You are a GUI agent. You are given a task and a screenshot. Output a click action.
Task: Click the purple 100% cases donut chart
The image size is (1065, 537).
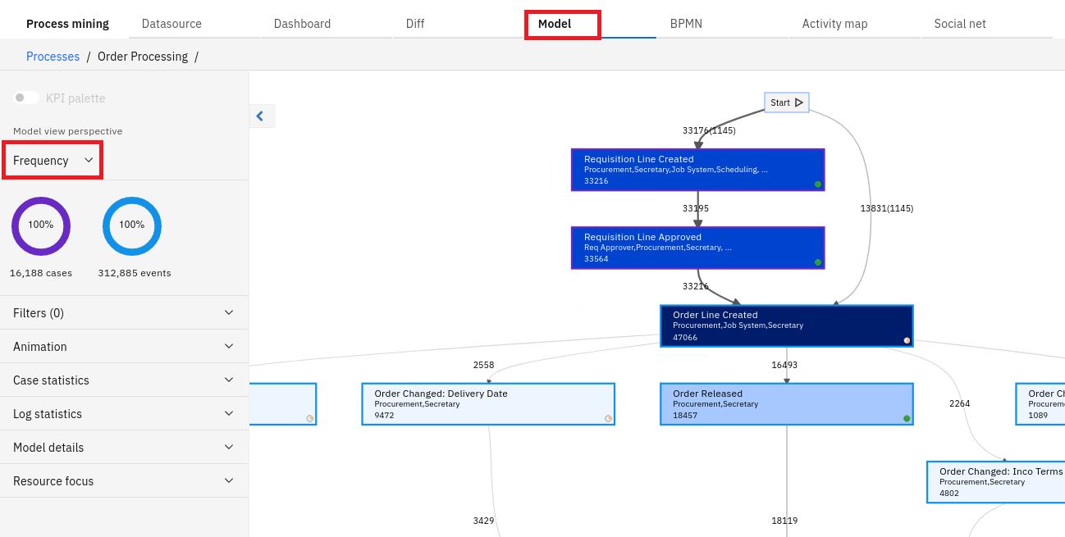(x=41, y=225)
